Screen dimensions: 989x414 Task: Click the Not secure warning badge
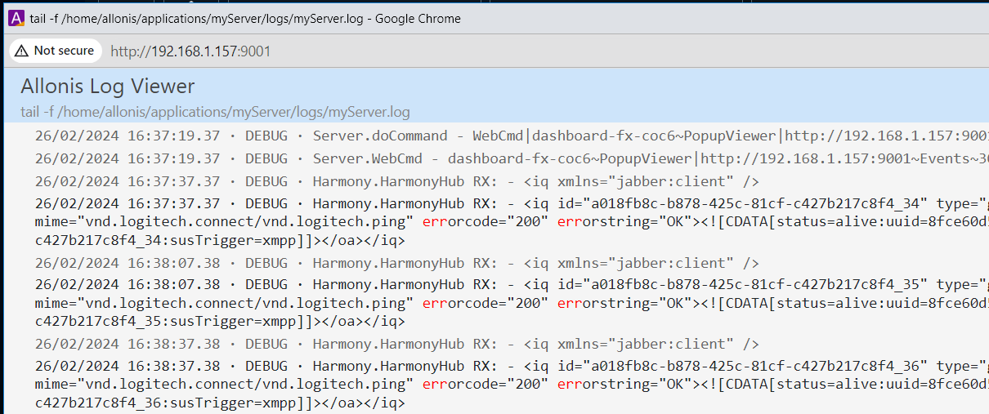[56, 51]
